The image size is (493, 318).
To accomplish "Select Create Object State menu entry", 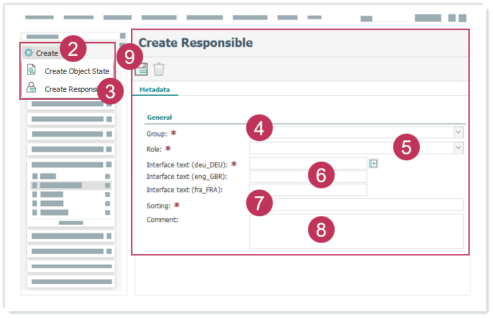I will click(77, 71).
